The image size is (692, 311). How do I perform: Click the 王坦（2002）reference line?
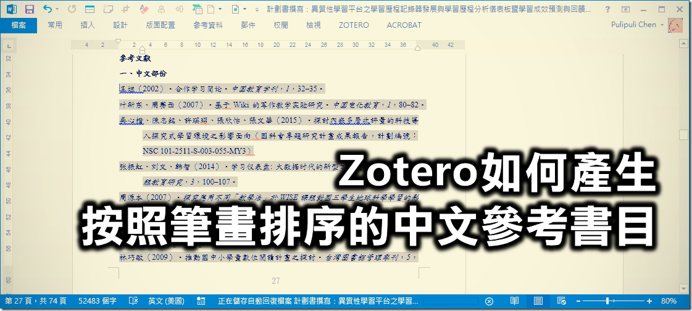pyautogui.click(x=222, y=89)
